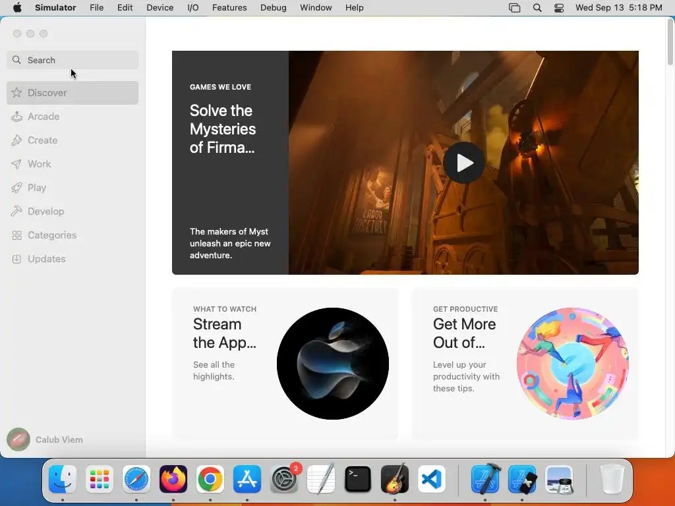This screenshot has height=506, width=675.
Task: Click the Stage Manager icon in menu bar
Action: tap(514, 8)
